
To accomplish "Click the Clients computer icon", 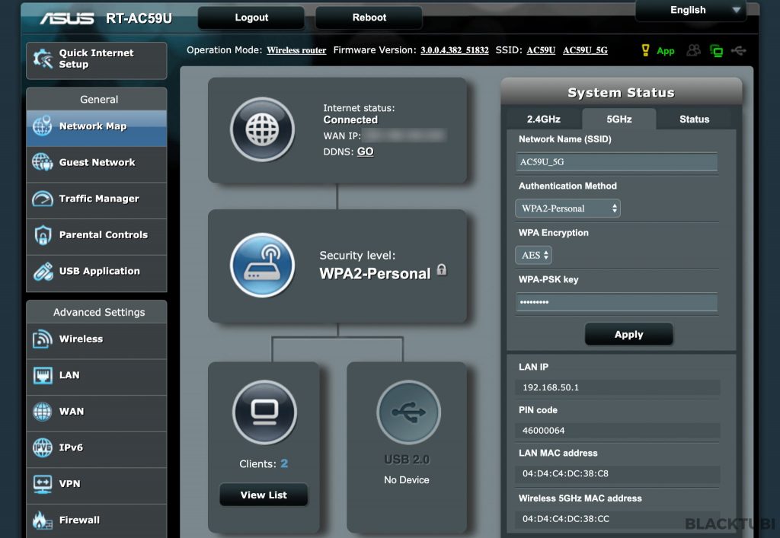I will pos(264,412).
